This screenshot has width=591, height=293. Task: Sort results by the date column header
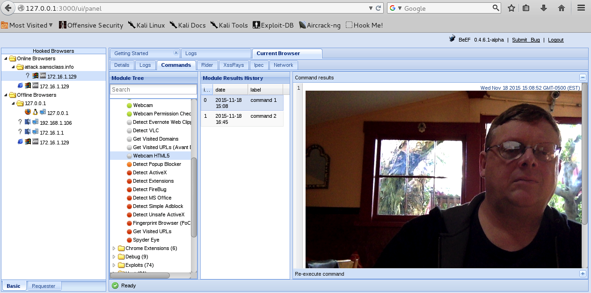pyautogui.click(x=230, y=89)
